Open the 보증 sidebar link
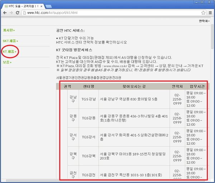The height and width of the screenshot is (183, 215). point(7,62)
